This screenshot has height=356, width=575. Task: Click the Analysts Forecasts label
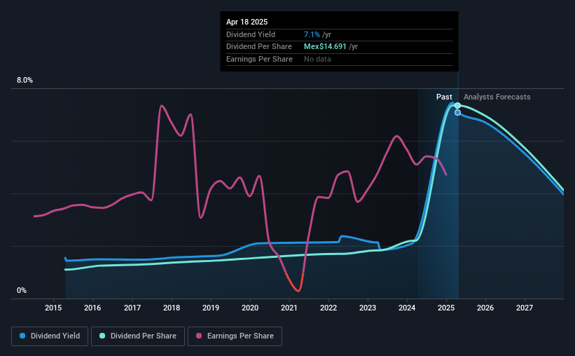coord(497,97)
